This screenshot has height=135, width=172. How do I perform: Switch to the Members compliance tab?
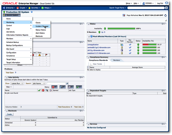pyautogui.click(x=116, y=60)
